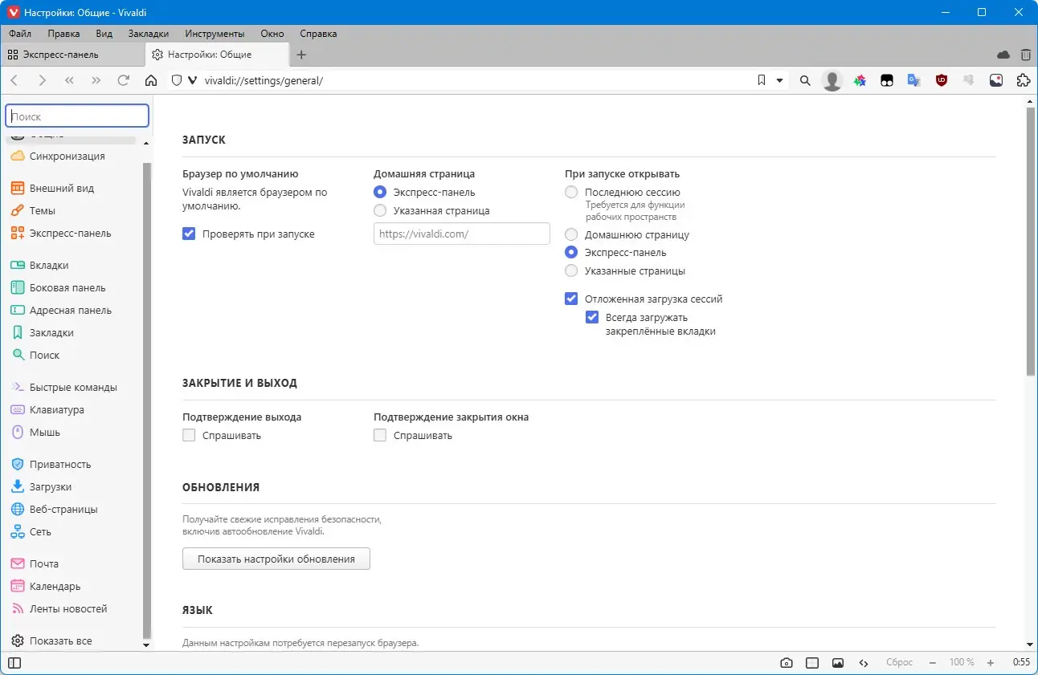Viewport: 1038px width, 675px height.
Task: Go to "Ленты новостей" settings section
Action: click(68, 609)
